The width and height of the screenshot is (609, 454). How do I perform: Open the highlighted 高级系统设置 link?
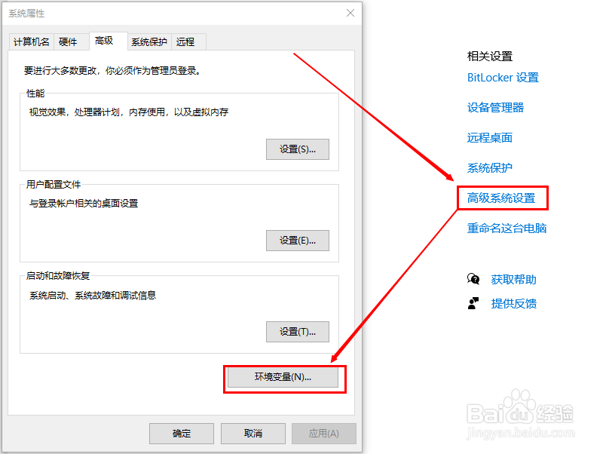point(503,197)
